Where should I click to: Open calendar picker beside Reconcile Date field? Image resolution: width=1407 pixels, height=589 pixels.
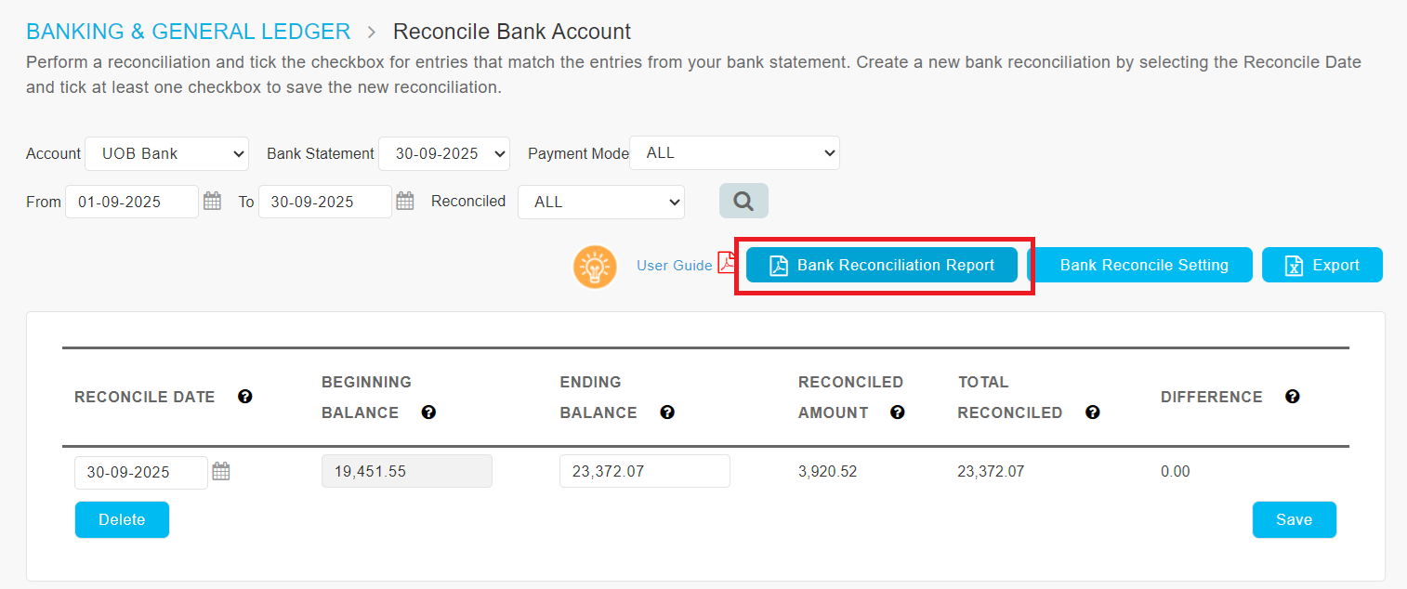(221, 472)
